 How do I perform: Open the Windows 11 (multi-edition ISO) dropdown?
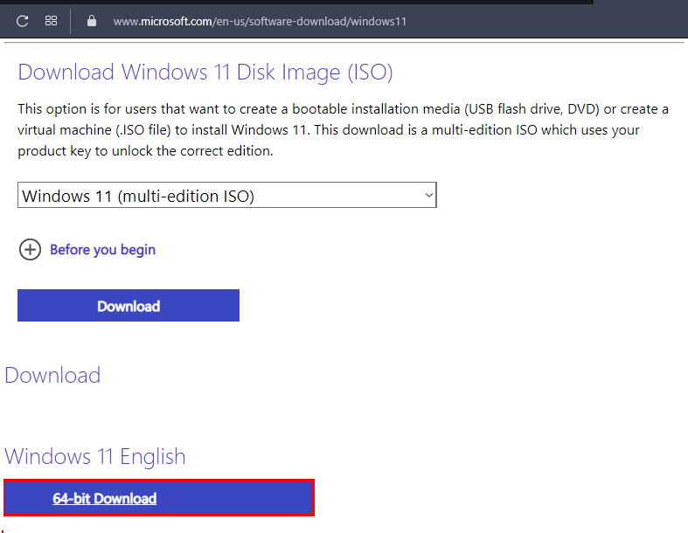point(226,195)
